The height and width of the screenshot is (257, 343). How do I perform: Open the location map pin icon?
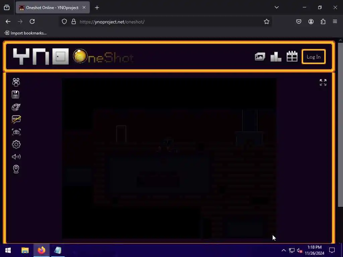coord(16,169)
